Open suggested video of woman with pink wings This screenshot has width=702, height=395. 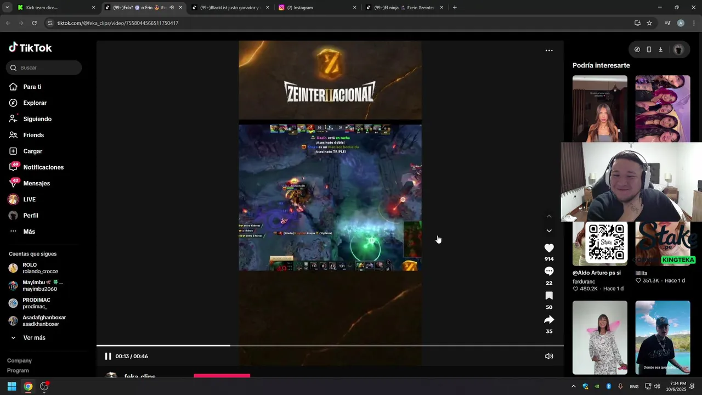(x=600, y=337)
